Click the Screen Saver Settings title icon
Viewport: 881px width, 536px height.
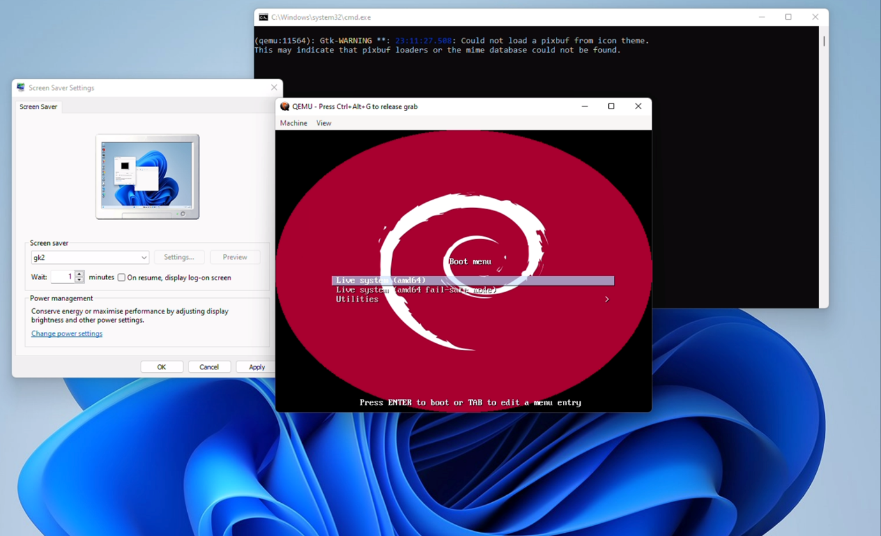(21, 87)
